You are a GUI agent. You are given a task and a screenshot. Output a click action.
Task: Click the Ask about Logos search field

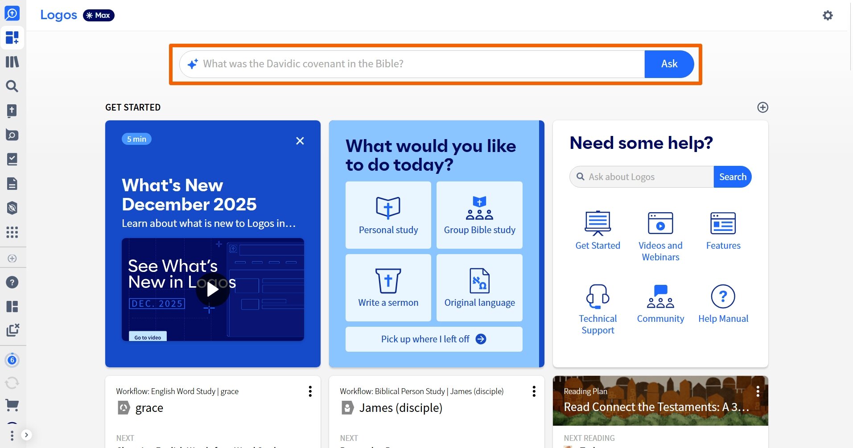(x=642, y=177)
